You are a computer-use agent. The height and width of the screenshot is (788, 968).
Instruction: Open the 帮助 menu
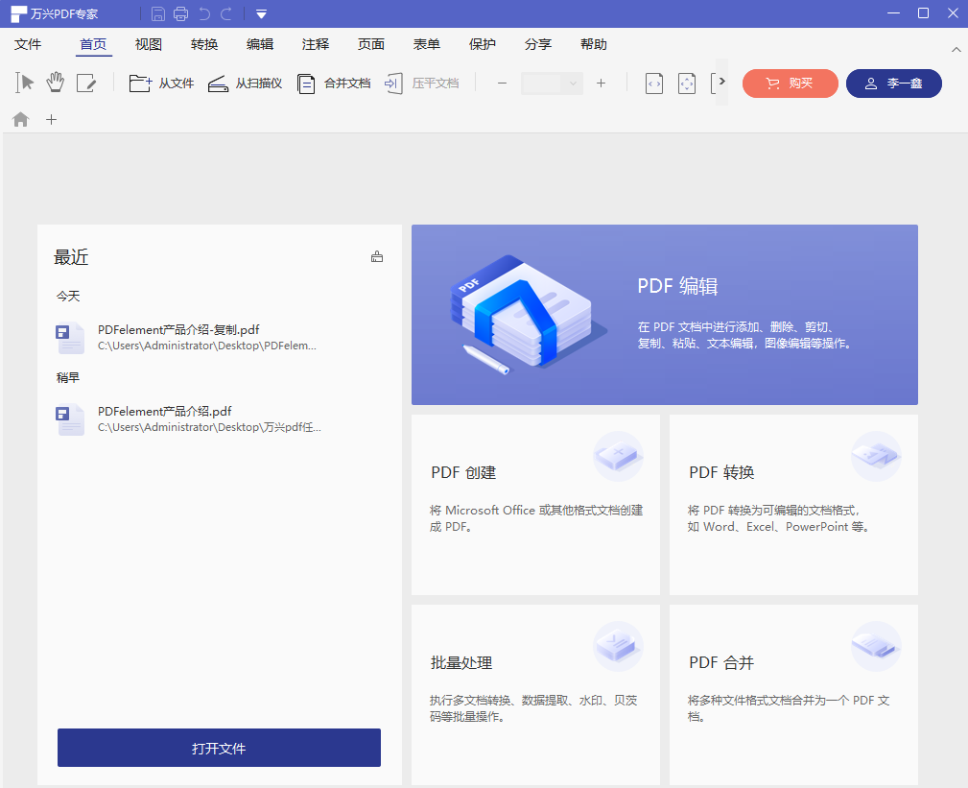(x=594, y=44)
